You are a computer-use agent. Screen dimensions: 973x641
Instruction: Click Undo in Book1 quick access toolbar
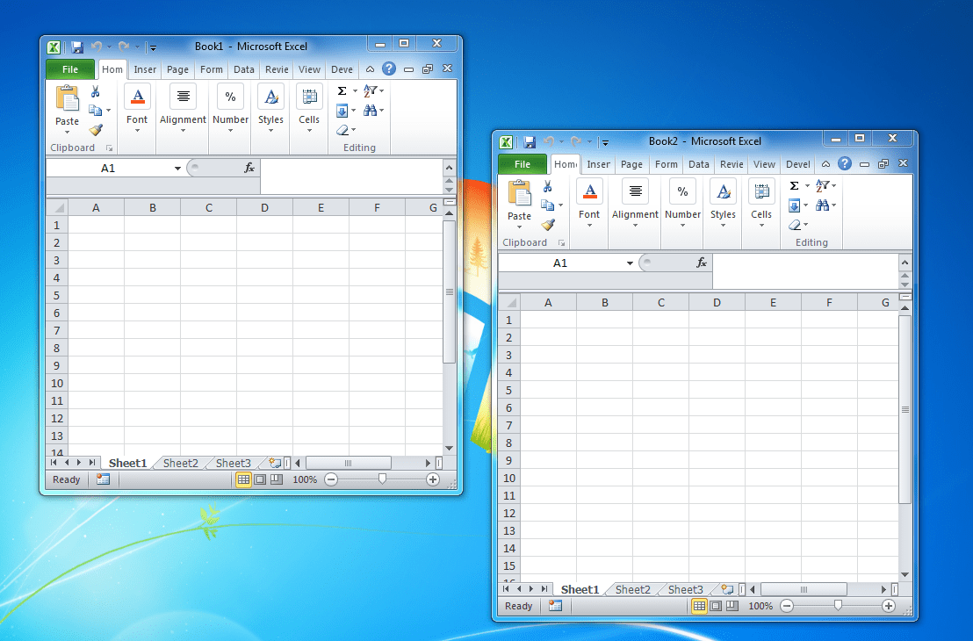coord(97,47)
